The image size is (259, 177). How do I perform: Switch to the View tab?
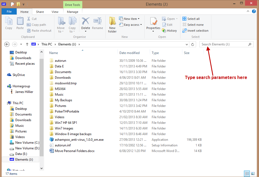coord(55,12)
